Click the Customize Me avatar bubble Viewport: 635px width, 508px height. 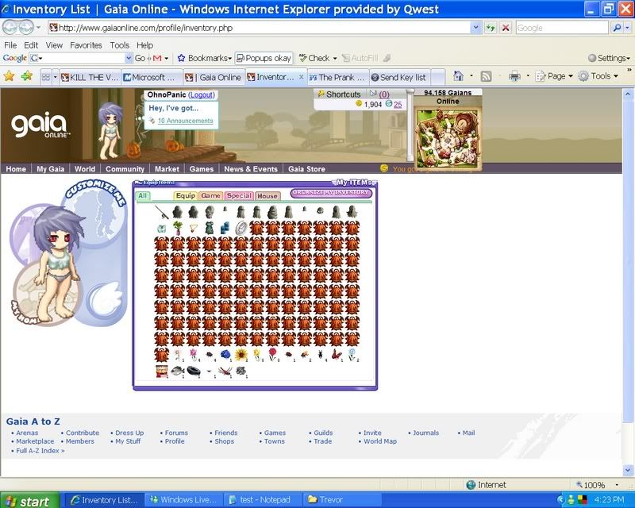[96, 213]
